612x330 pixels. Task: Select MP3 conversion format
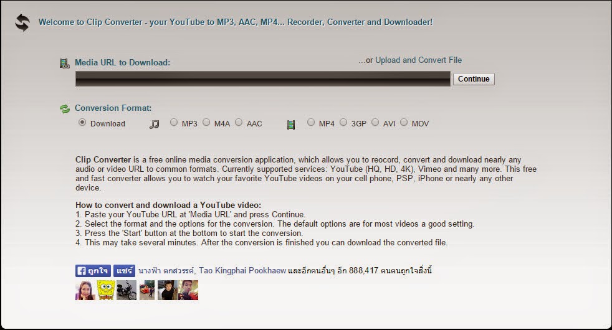tap(173, 123)
